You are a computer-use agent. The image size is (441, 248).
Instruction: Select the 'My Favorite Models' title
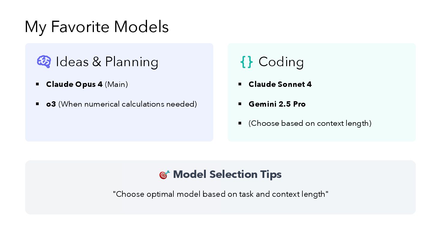click(97, 26)
